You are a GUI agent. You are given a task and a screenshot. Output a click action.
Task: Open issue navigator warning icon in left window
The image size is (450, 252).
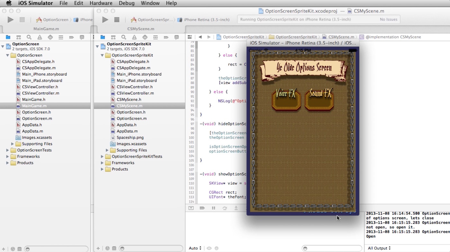click(40, 37)
